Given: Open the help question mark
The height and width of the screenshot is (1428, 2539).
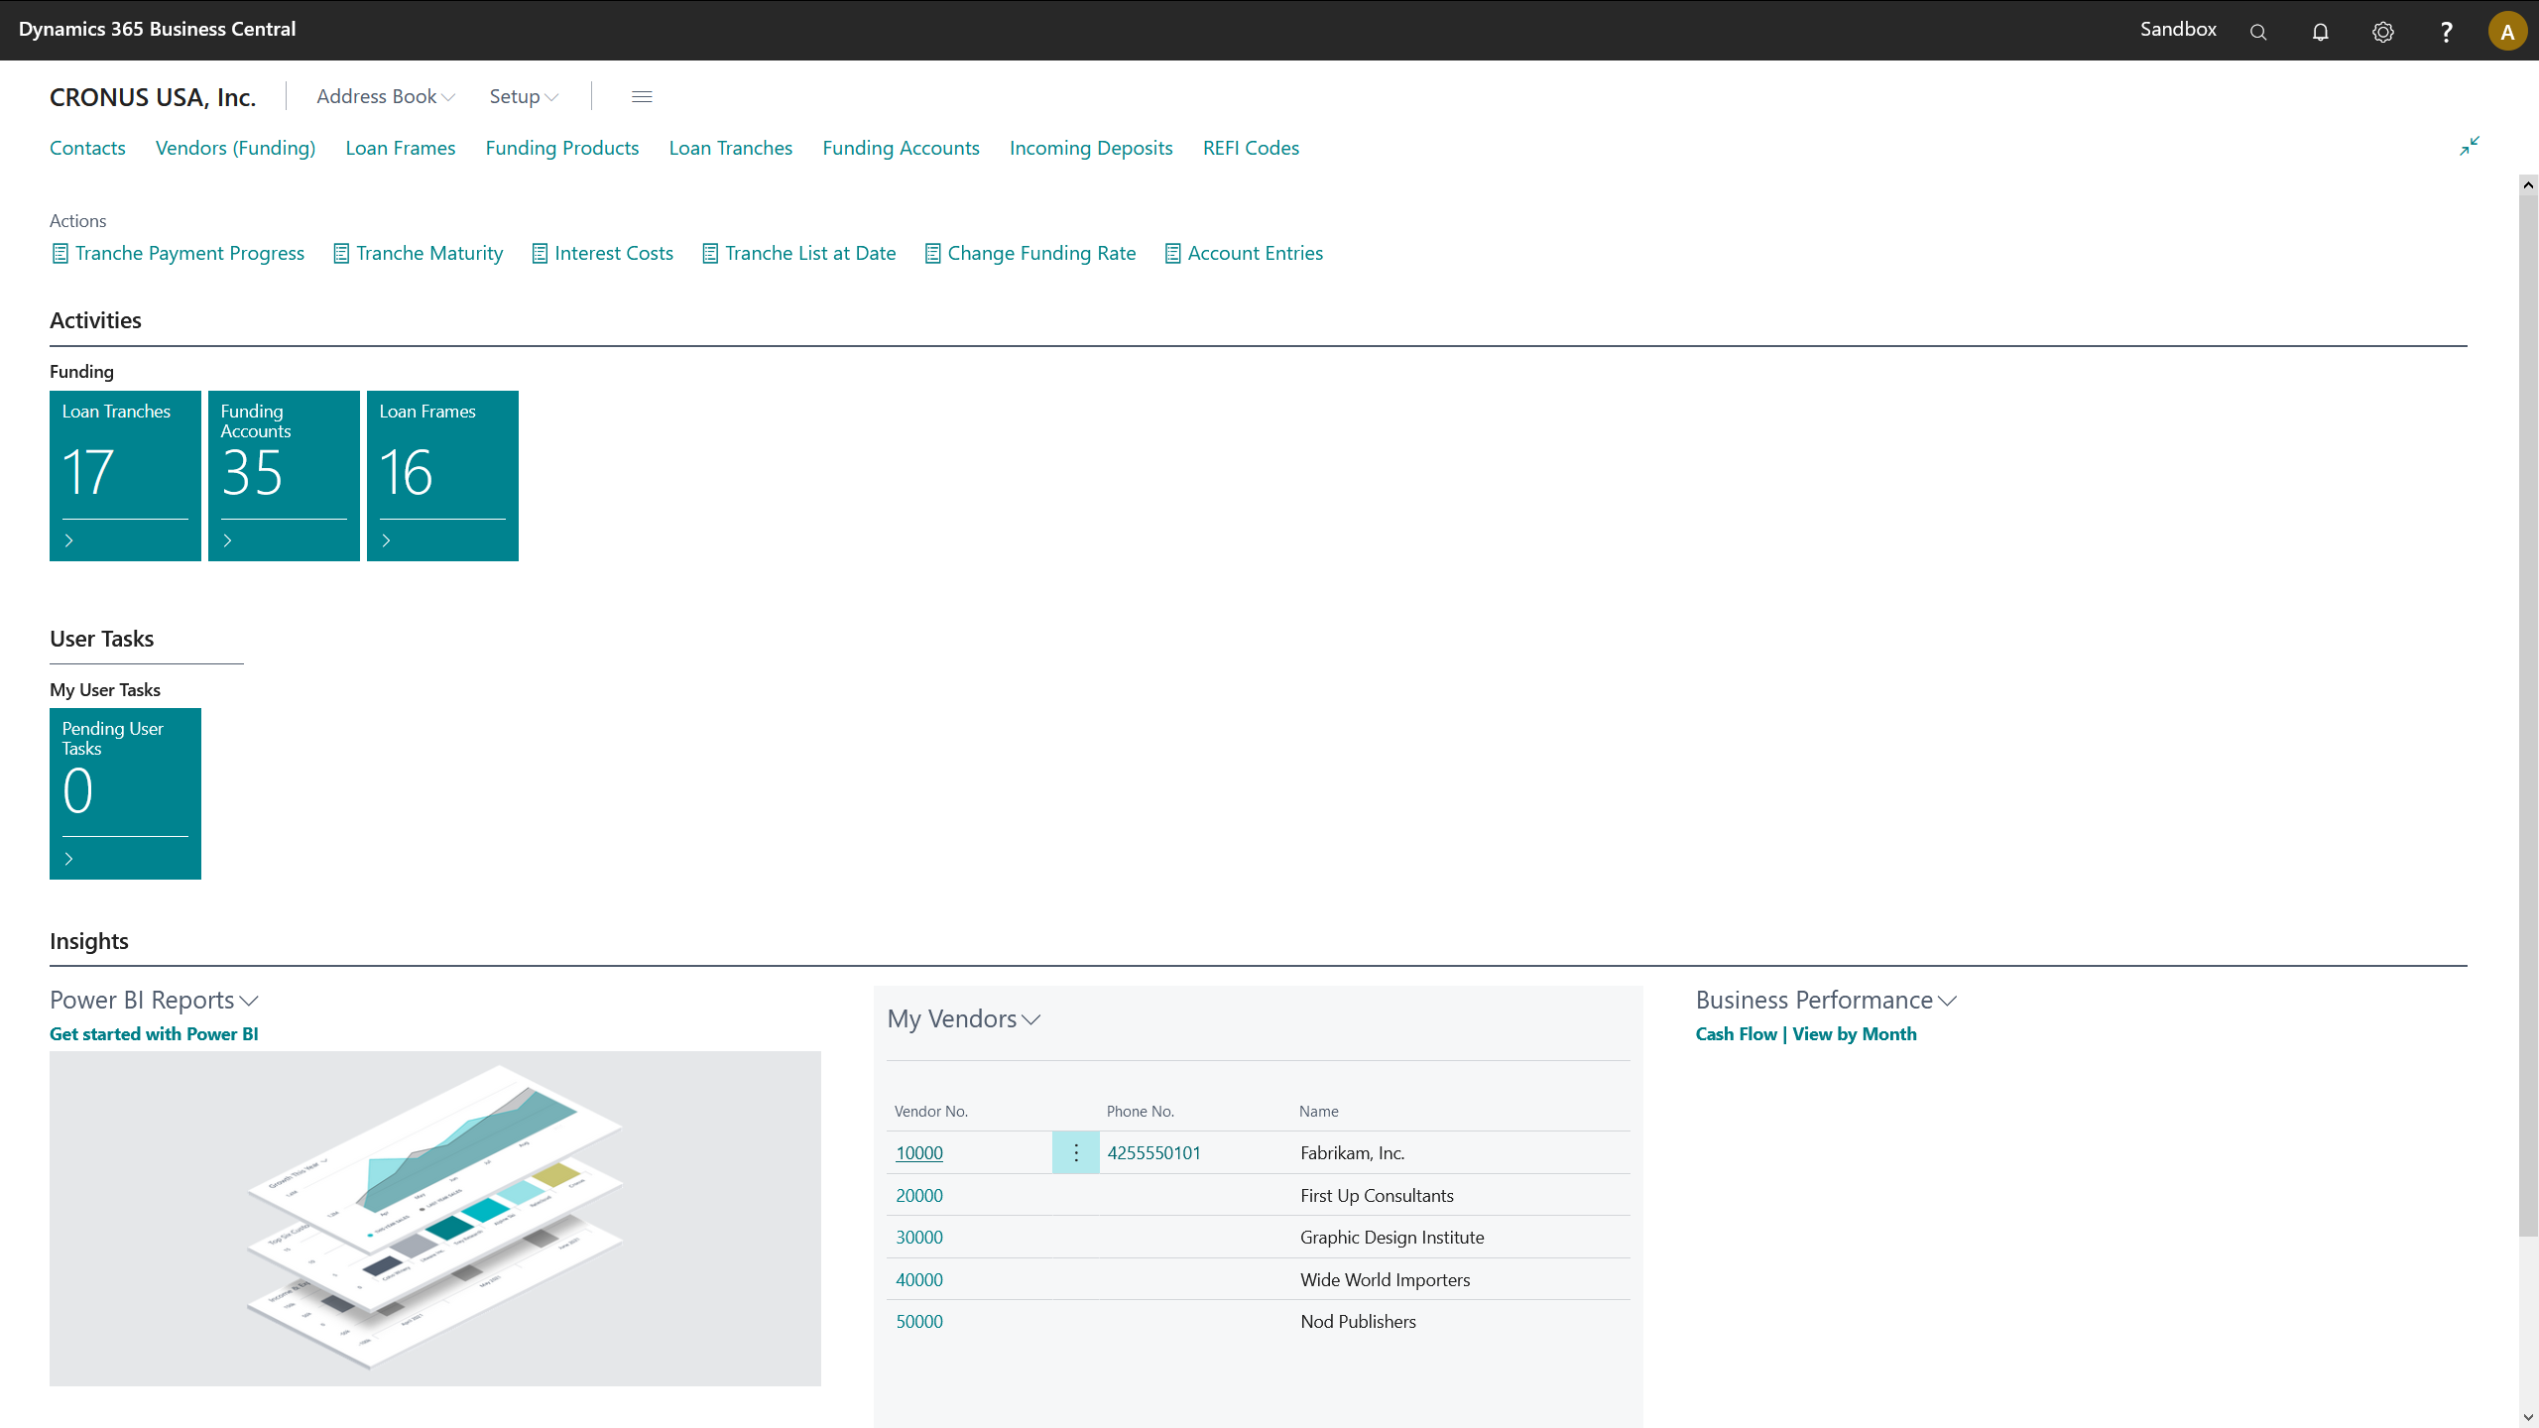Looking at the screenshot, I should pos(2446,32).
